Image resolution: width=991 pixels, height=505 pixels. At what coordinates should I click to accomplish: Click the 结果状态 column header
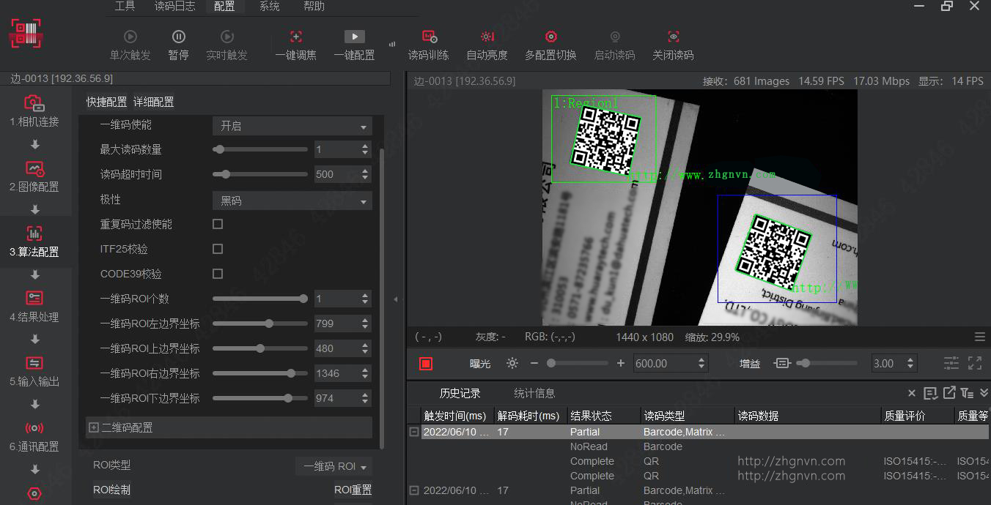click(x=604, y=416)
